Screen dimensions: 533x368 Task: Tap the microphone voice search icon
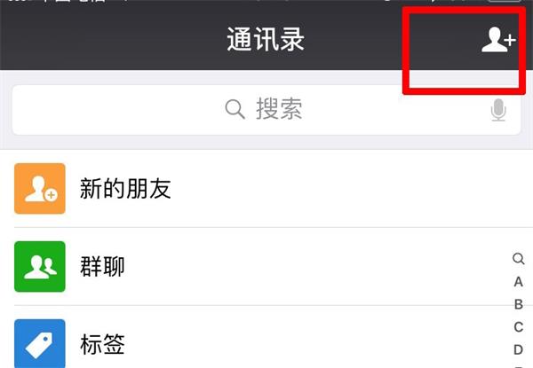[498, 110]
